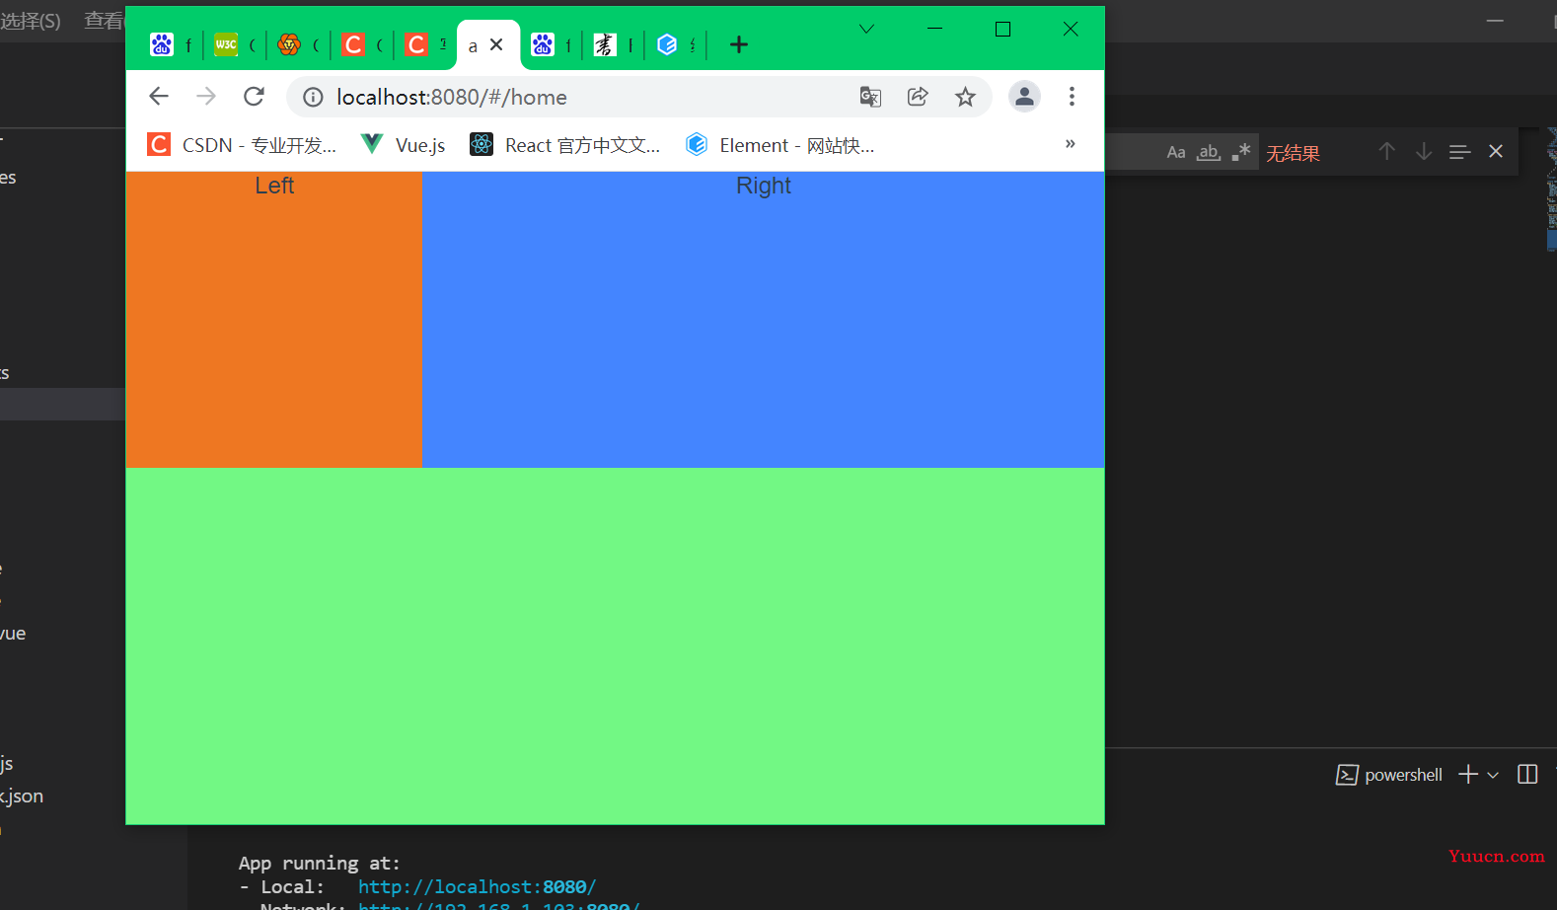Go back using browser back arrow

[x=158, y=97]
